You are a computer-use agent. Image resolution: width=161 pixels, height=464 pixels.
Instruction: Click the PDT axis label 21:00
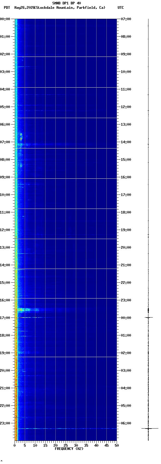tap(5, 388)
